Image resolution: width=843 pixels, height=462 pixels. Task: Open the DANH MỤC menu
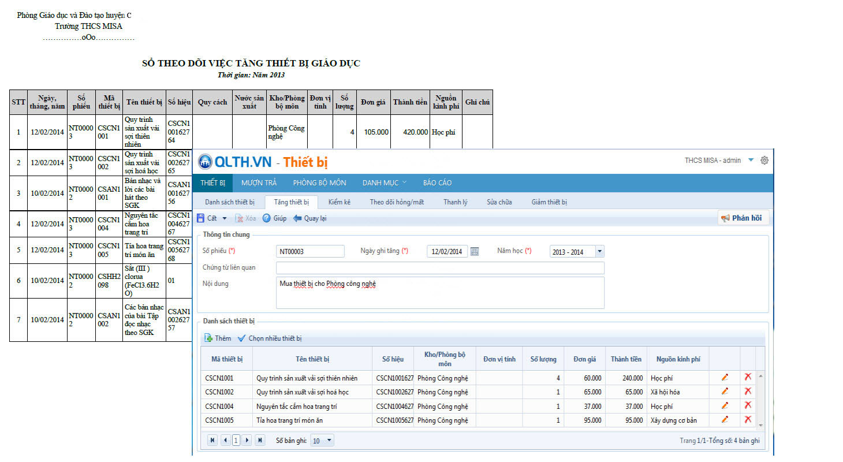click(x=384, y=182)
